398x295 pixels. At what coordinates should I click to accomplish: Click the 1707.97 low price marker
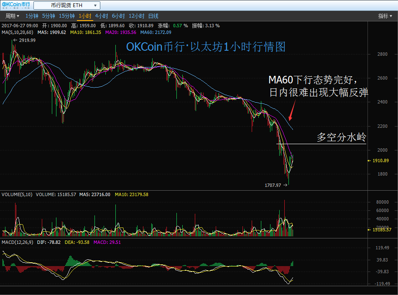273,185
